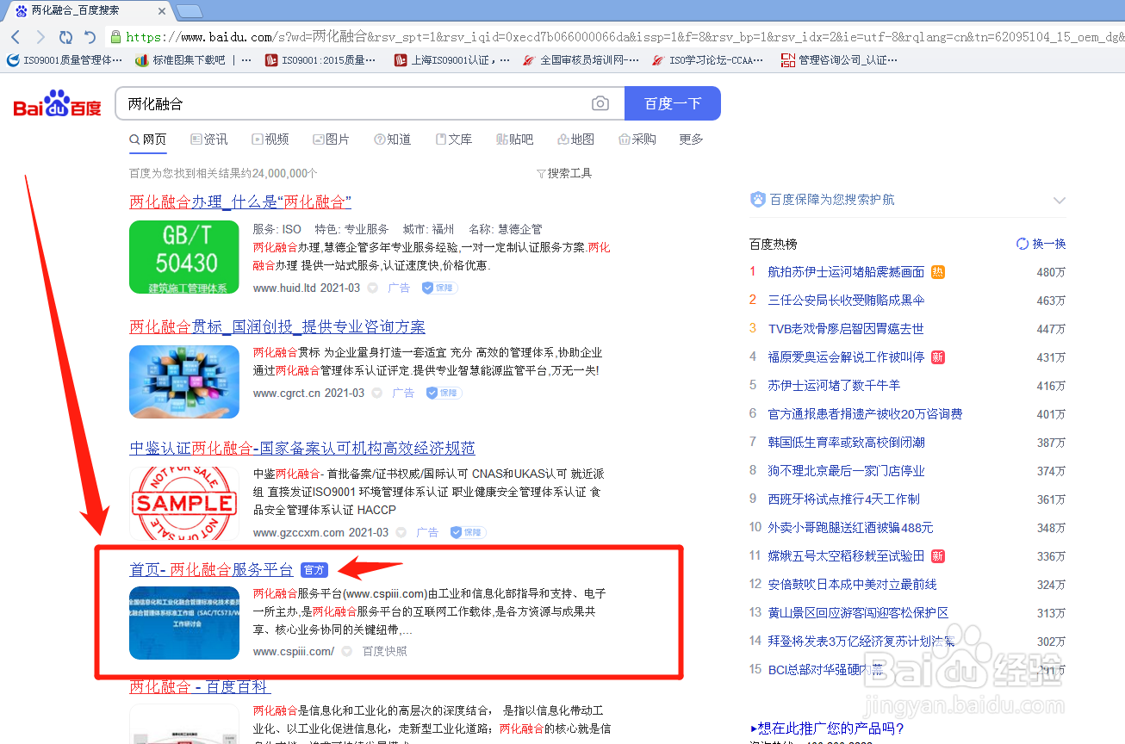Expand the 百度保障 panel chevron
Viewport: 1125px width, 744px height.
coord(1059,200)
